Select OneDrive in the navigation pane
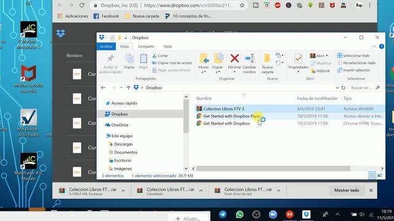Screen dimensions: 394x221 [x=117, y=125]
